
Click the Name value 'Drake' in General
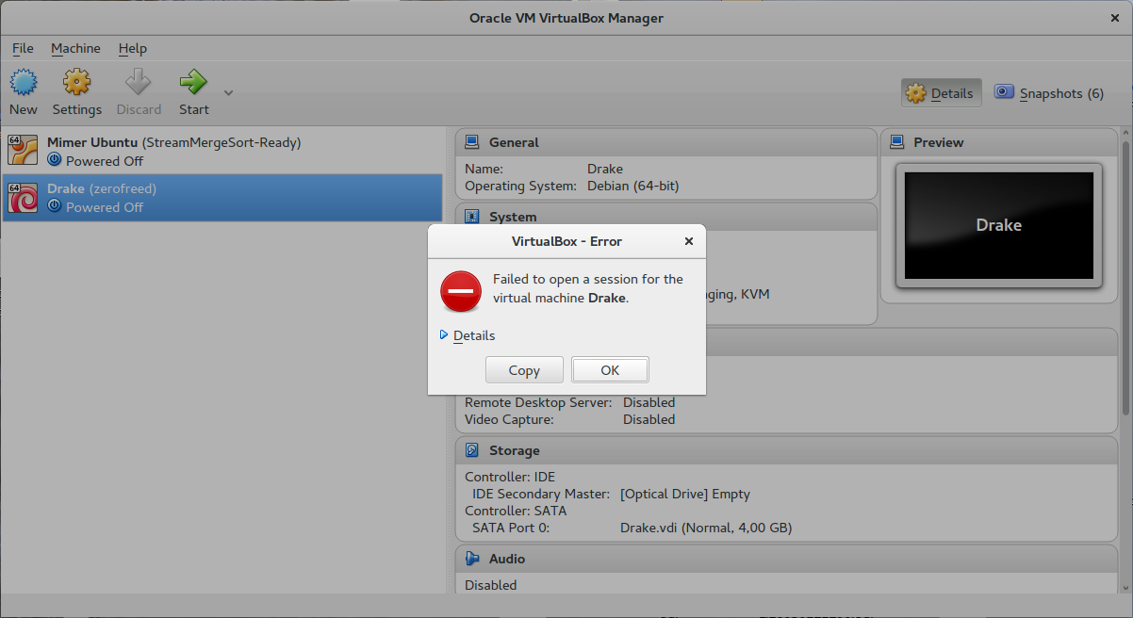pyautogui.click(x=605, y=169)
